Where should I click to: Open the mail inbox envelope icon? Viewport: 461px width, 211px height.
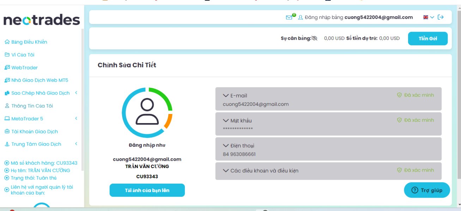[289, 17]
